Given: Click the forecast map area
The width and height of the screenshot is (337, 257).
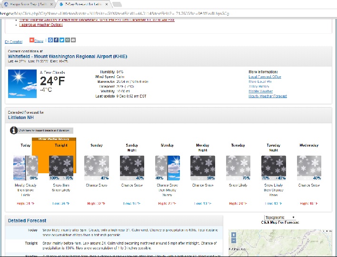Looking at the screenshot, I should point(280,243).
